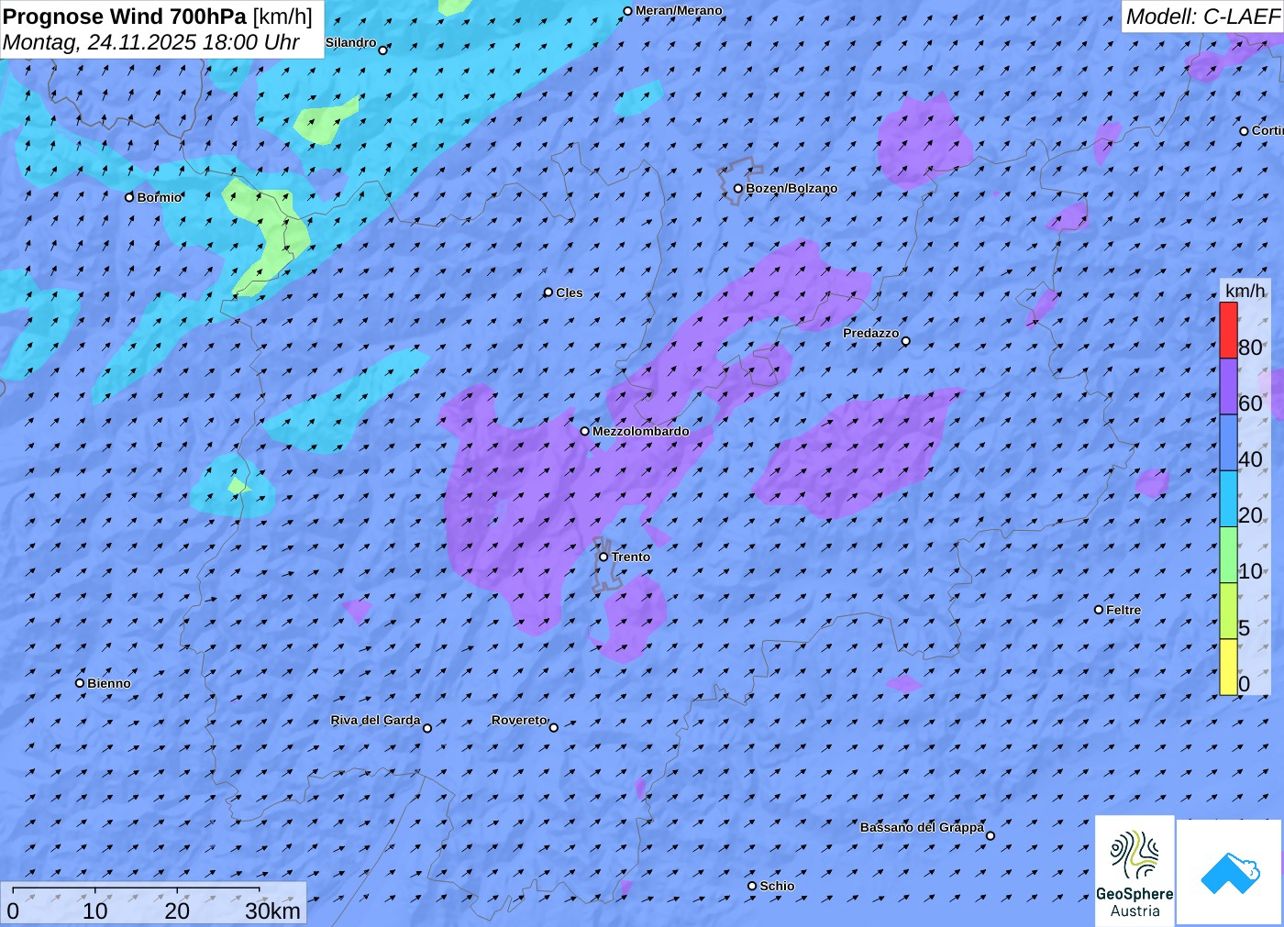Click the Bormio city marker

[129, 197]
